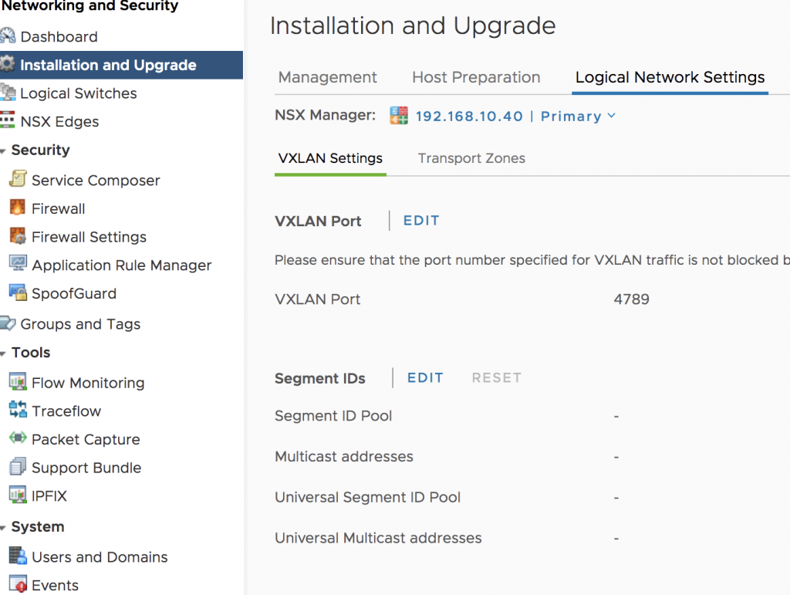The image size is (790, 595).
Task: Launch Flow Monitoring
Action: (88, 383)
